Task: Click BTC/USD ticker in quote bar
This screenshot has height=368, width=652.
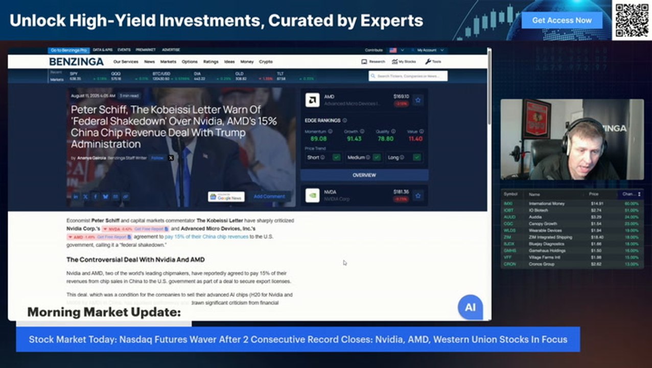Action: [x=160, y=74]
